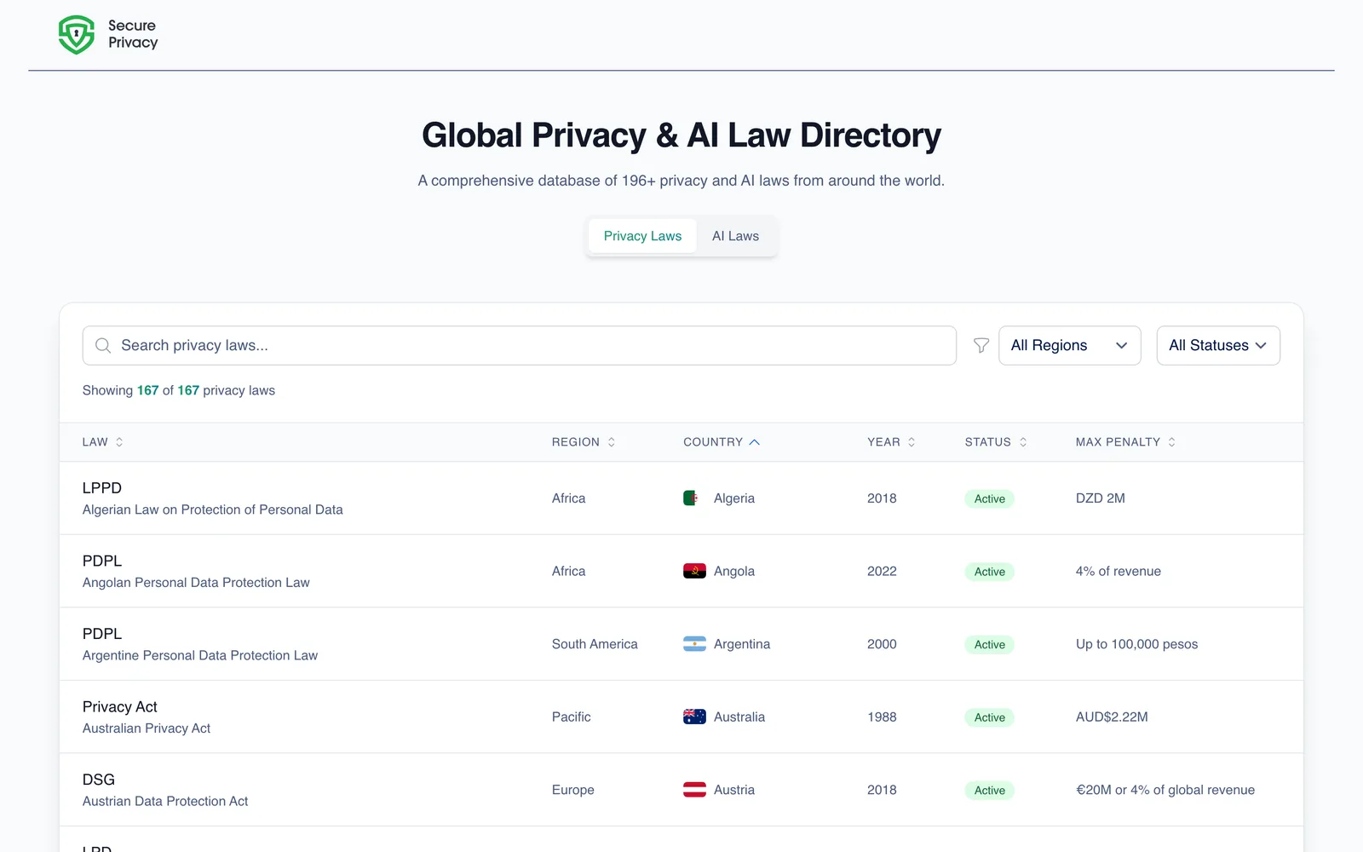
Task: Click the Angola flag icon
Action: pyautogui.click(x=694, y=571)
